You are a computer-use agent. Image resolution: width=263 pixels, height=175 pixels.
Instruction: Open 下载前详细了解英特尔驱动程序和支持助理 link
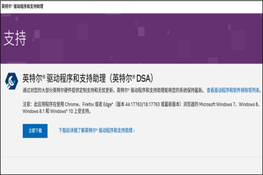[x=96, y=130]
